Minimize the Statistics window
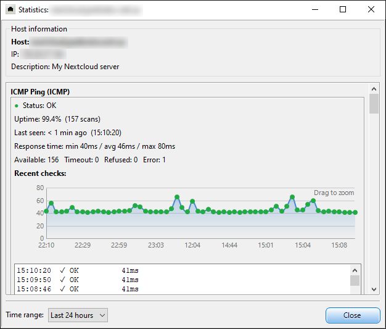Image resolution: width=386 pixels, height=329 pixels. (x=315, y=10)
